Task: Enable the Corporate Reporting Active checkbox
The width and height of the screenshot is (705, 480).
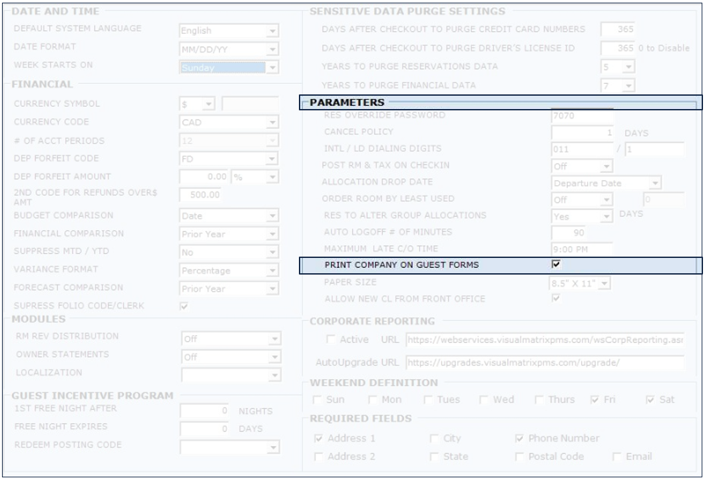Action: coord(331,340)
